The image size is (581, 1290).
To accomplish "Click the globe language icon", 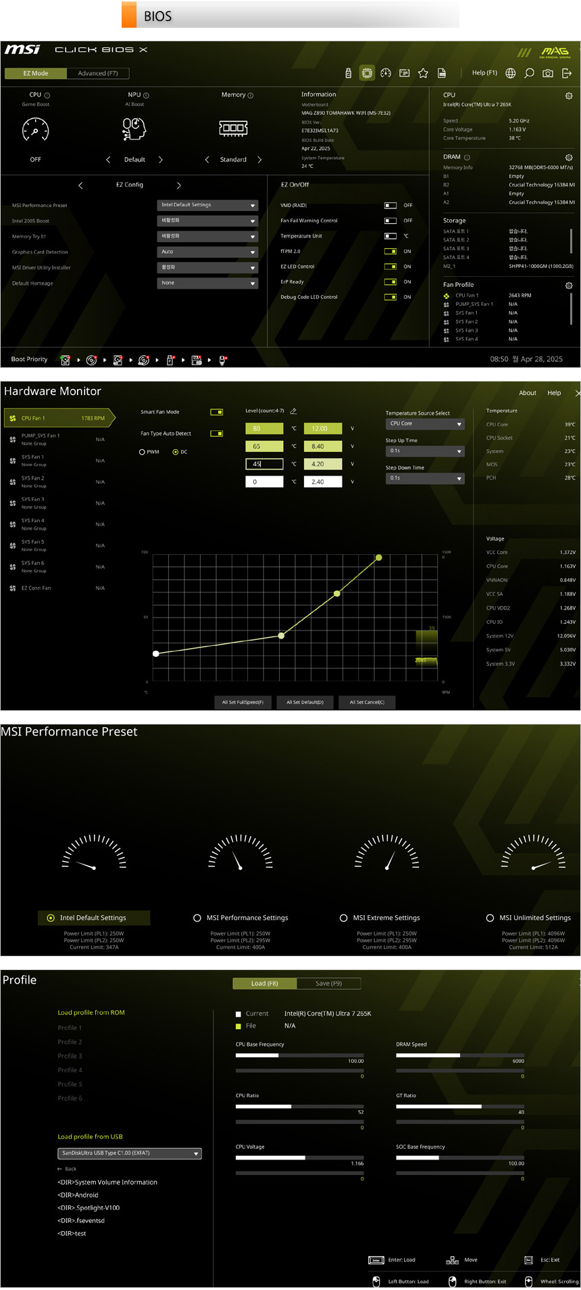I will pyautogui.click(x=511, y=73).
